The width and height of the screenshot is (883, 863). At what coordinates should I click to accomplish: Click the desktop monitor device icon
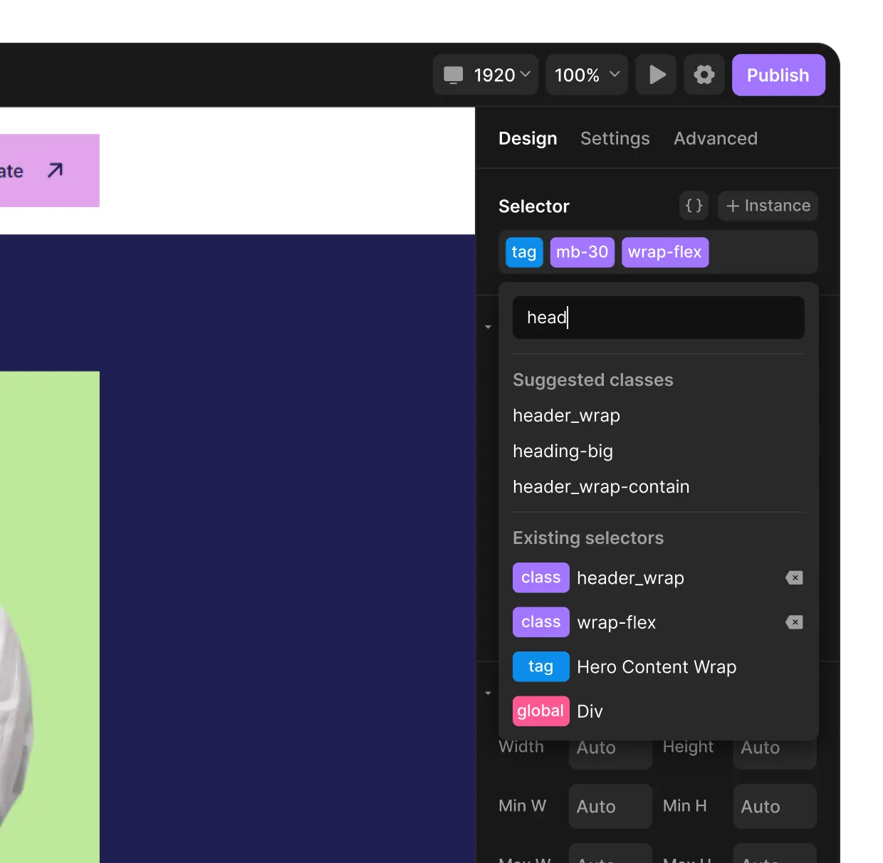pyautogui.click(x=454, y=75)
